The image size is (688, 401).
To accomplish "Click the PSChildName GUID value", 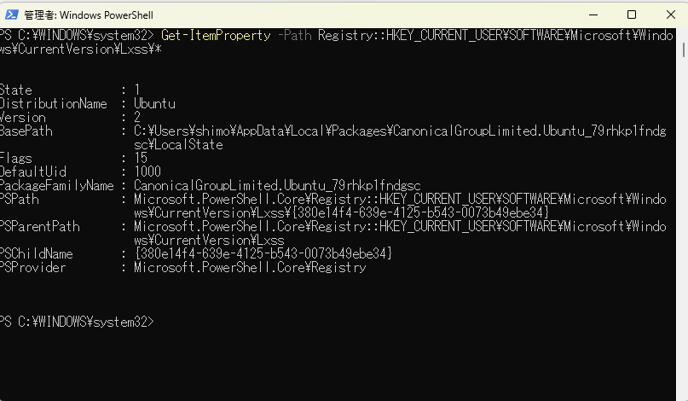I will pyautogui.click(x=263, y=253).
